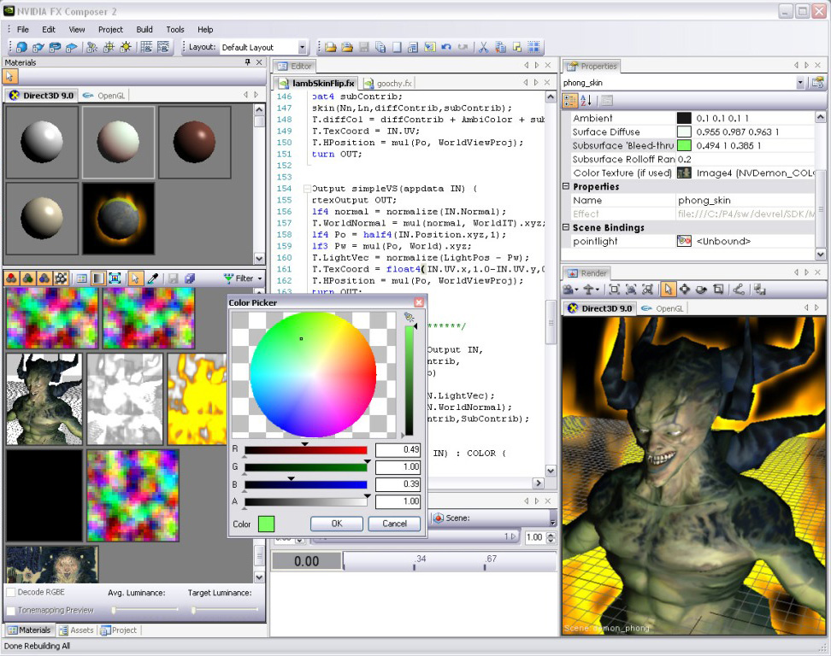Image resolution: width=831 pixels, height=656 pixels.
Task: Open the Build menu
Action: click(x=144, y=29)
